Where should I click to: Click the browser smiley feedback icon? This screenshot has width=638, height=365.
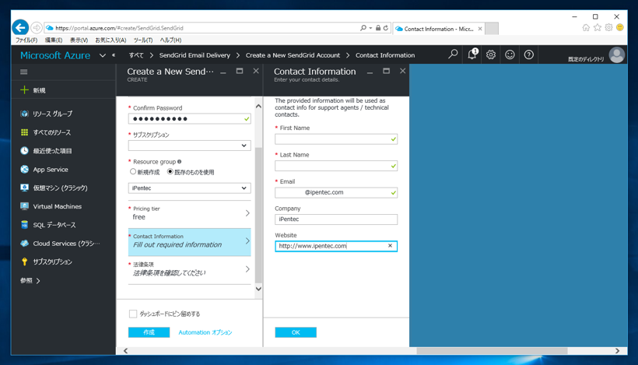pyautogui.click(x=619, y=28)
